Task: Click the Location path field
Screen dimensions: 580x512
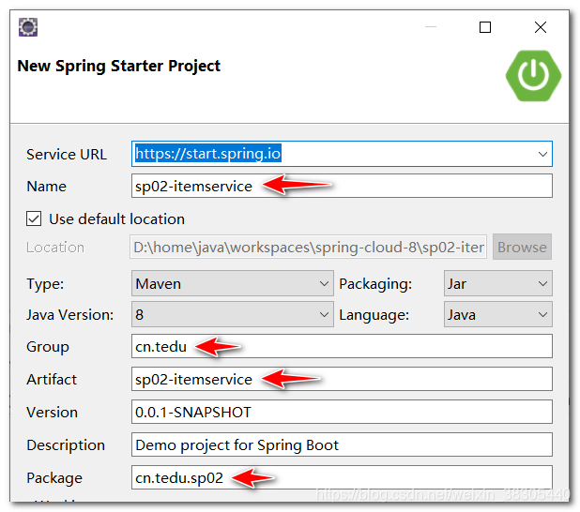Action: [x=308, y=247]
